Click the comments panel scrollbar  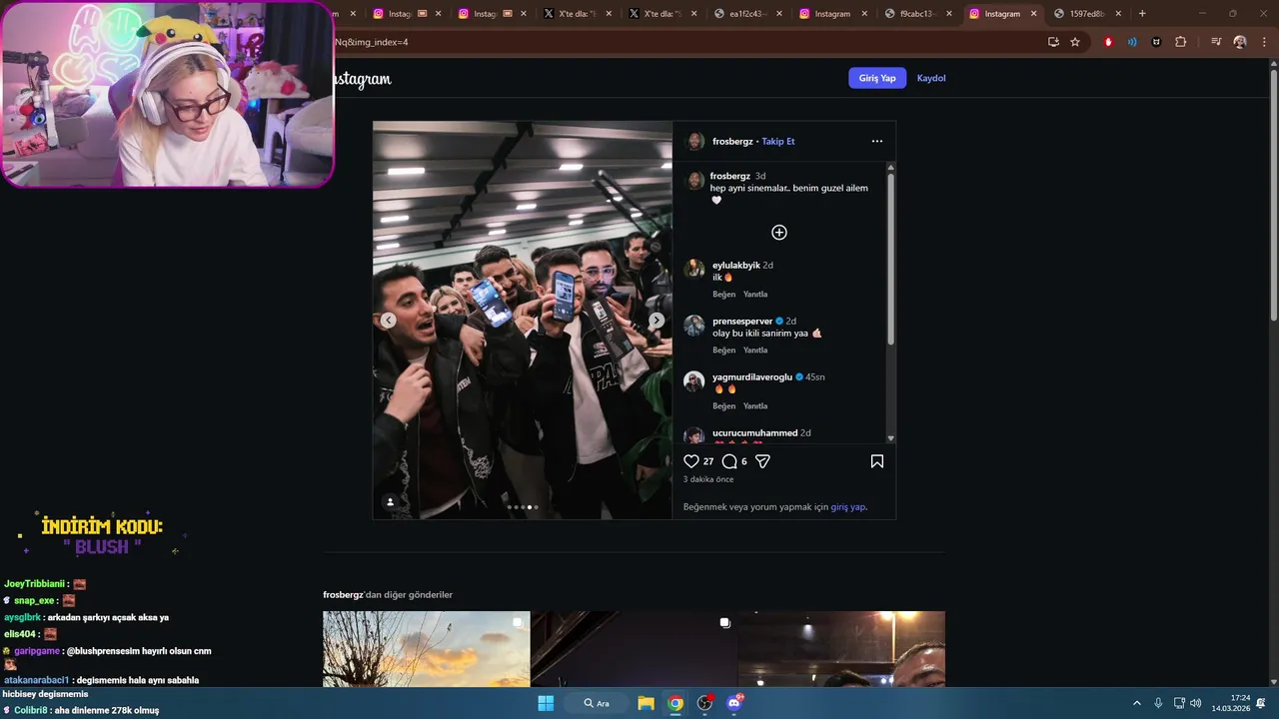(890, 260)
